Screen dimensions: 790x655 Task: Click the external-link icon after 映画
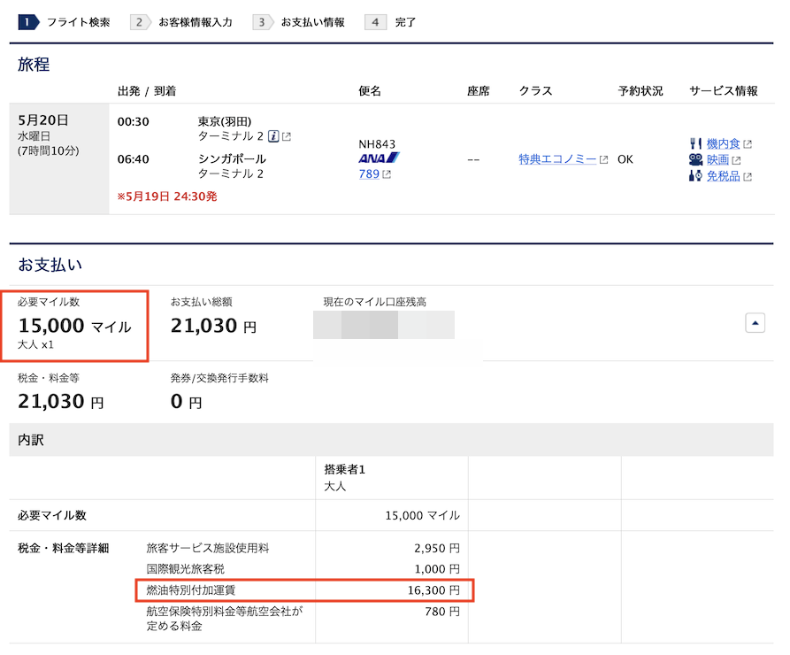[737, 160]
